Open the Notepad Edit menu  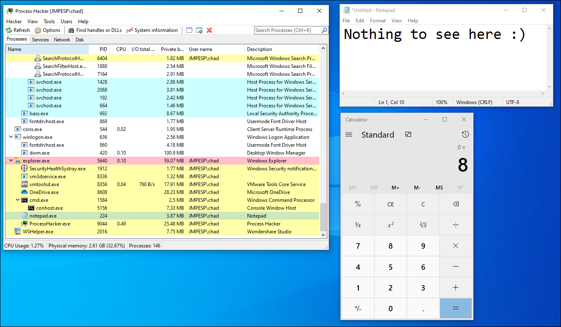click(x=360, y=21)
